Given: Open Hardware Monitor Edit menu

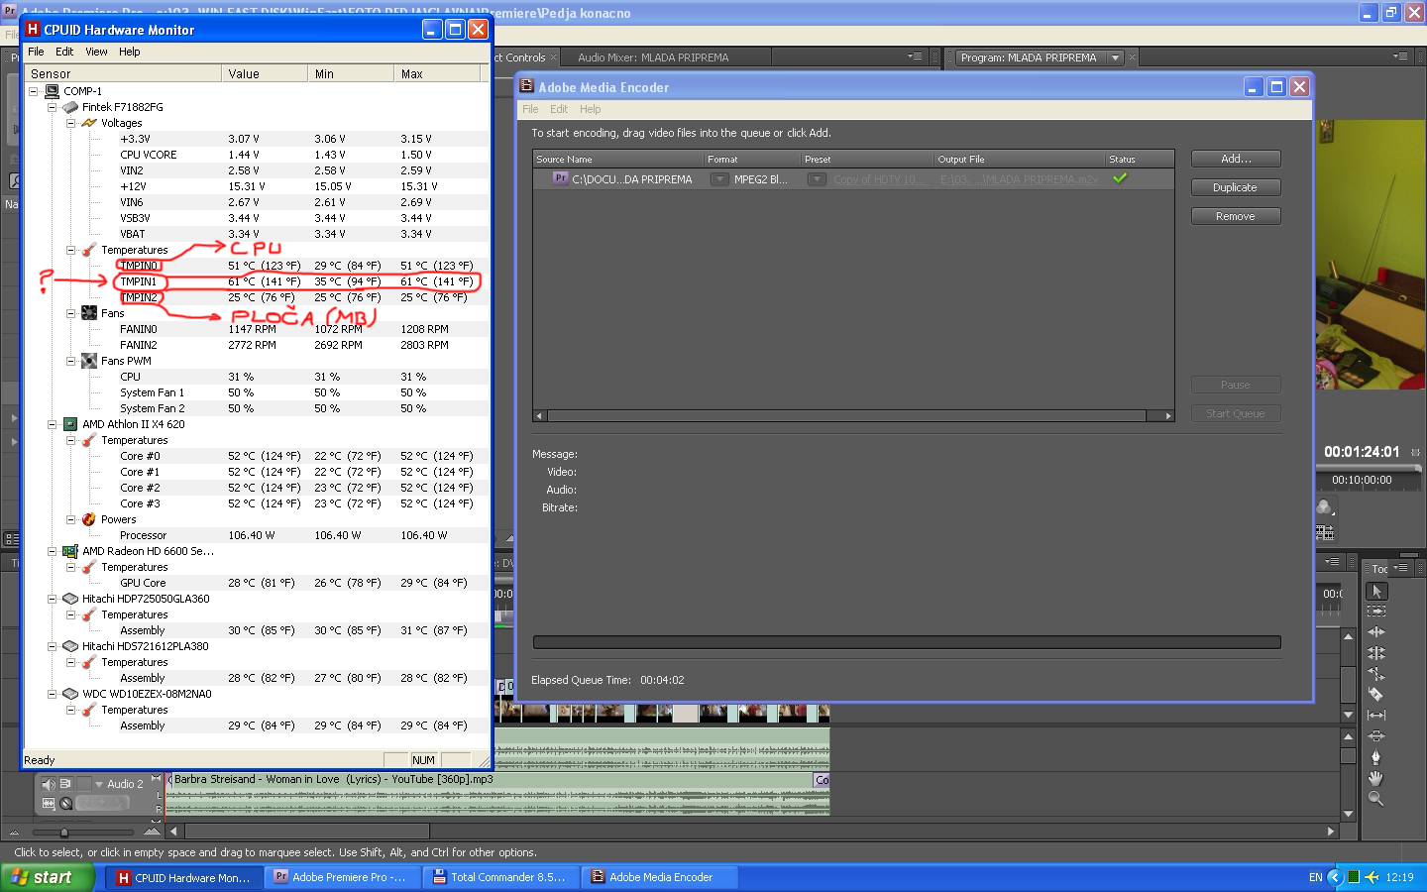Looking at the screenshot, I should tap(64, 52).
